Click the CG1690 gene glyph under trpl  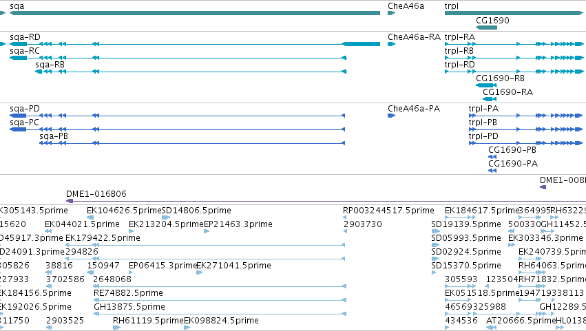point(486,28)
